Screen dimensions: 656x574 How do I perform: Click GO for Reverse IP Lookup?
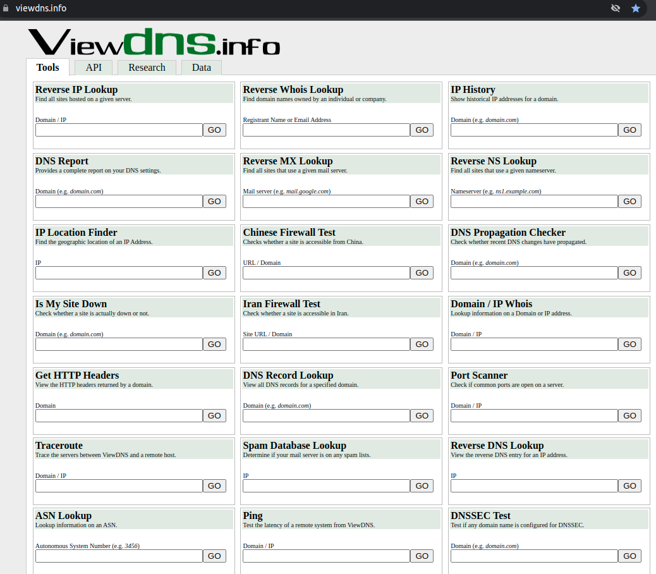pos(214,130)
